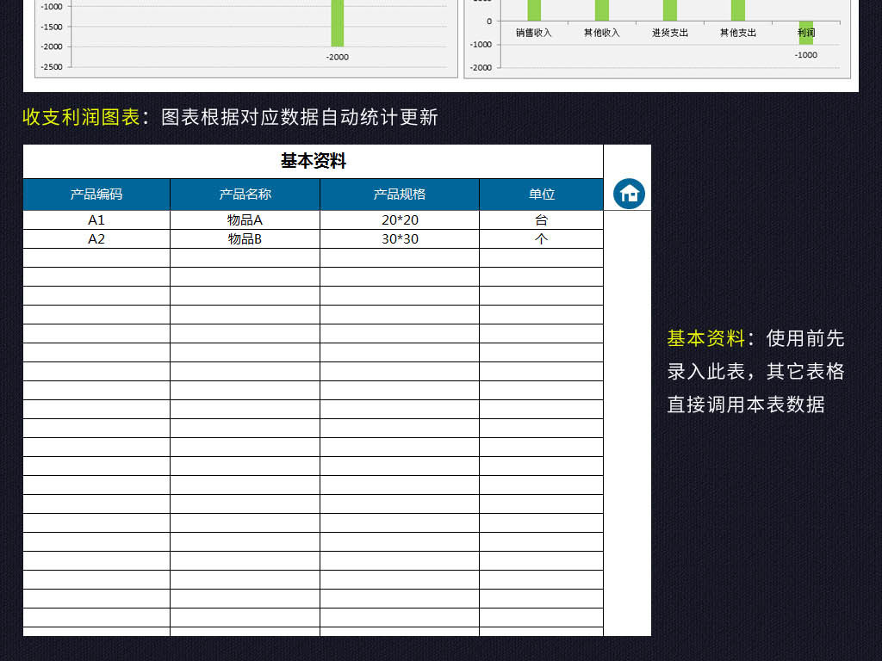This screenshot has height=661, width=882.
Task: Select the spec cell 30*30
Action: coord(400,239)
